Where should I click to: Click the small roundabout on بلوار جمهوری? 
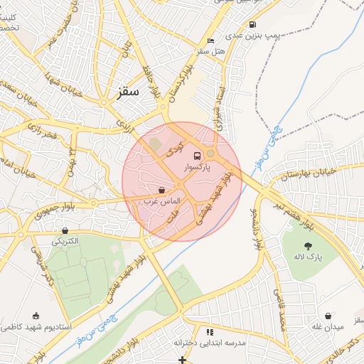click(94, 203)
